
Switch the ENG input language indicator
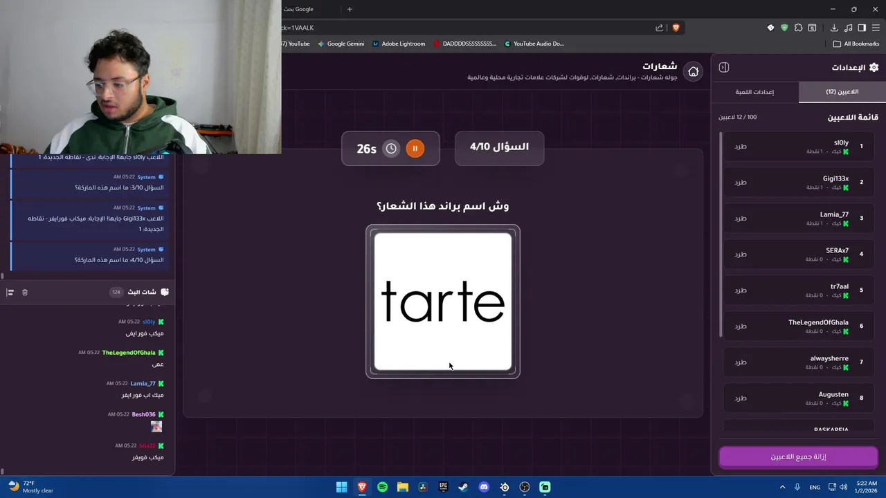point(815,487)
